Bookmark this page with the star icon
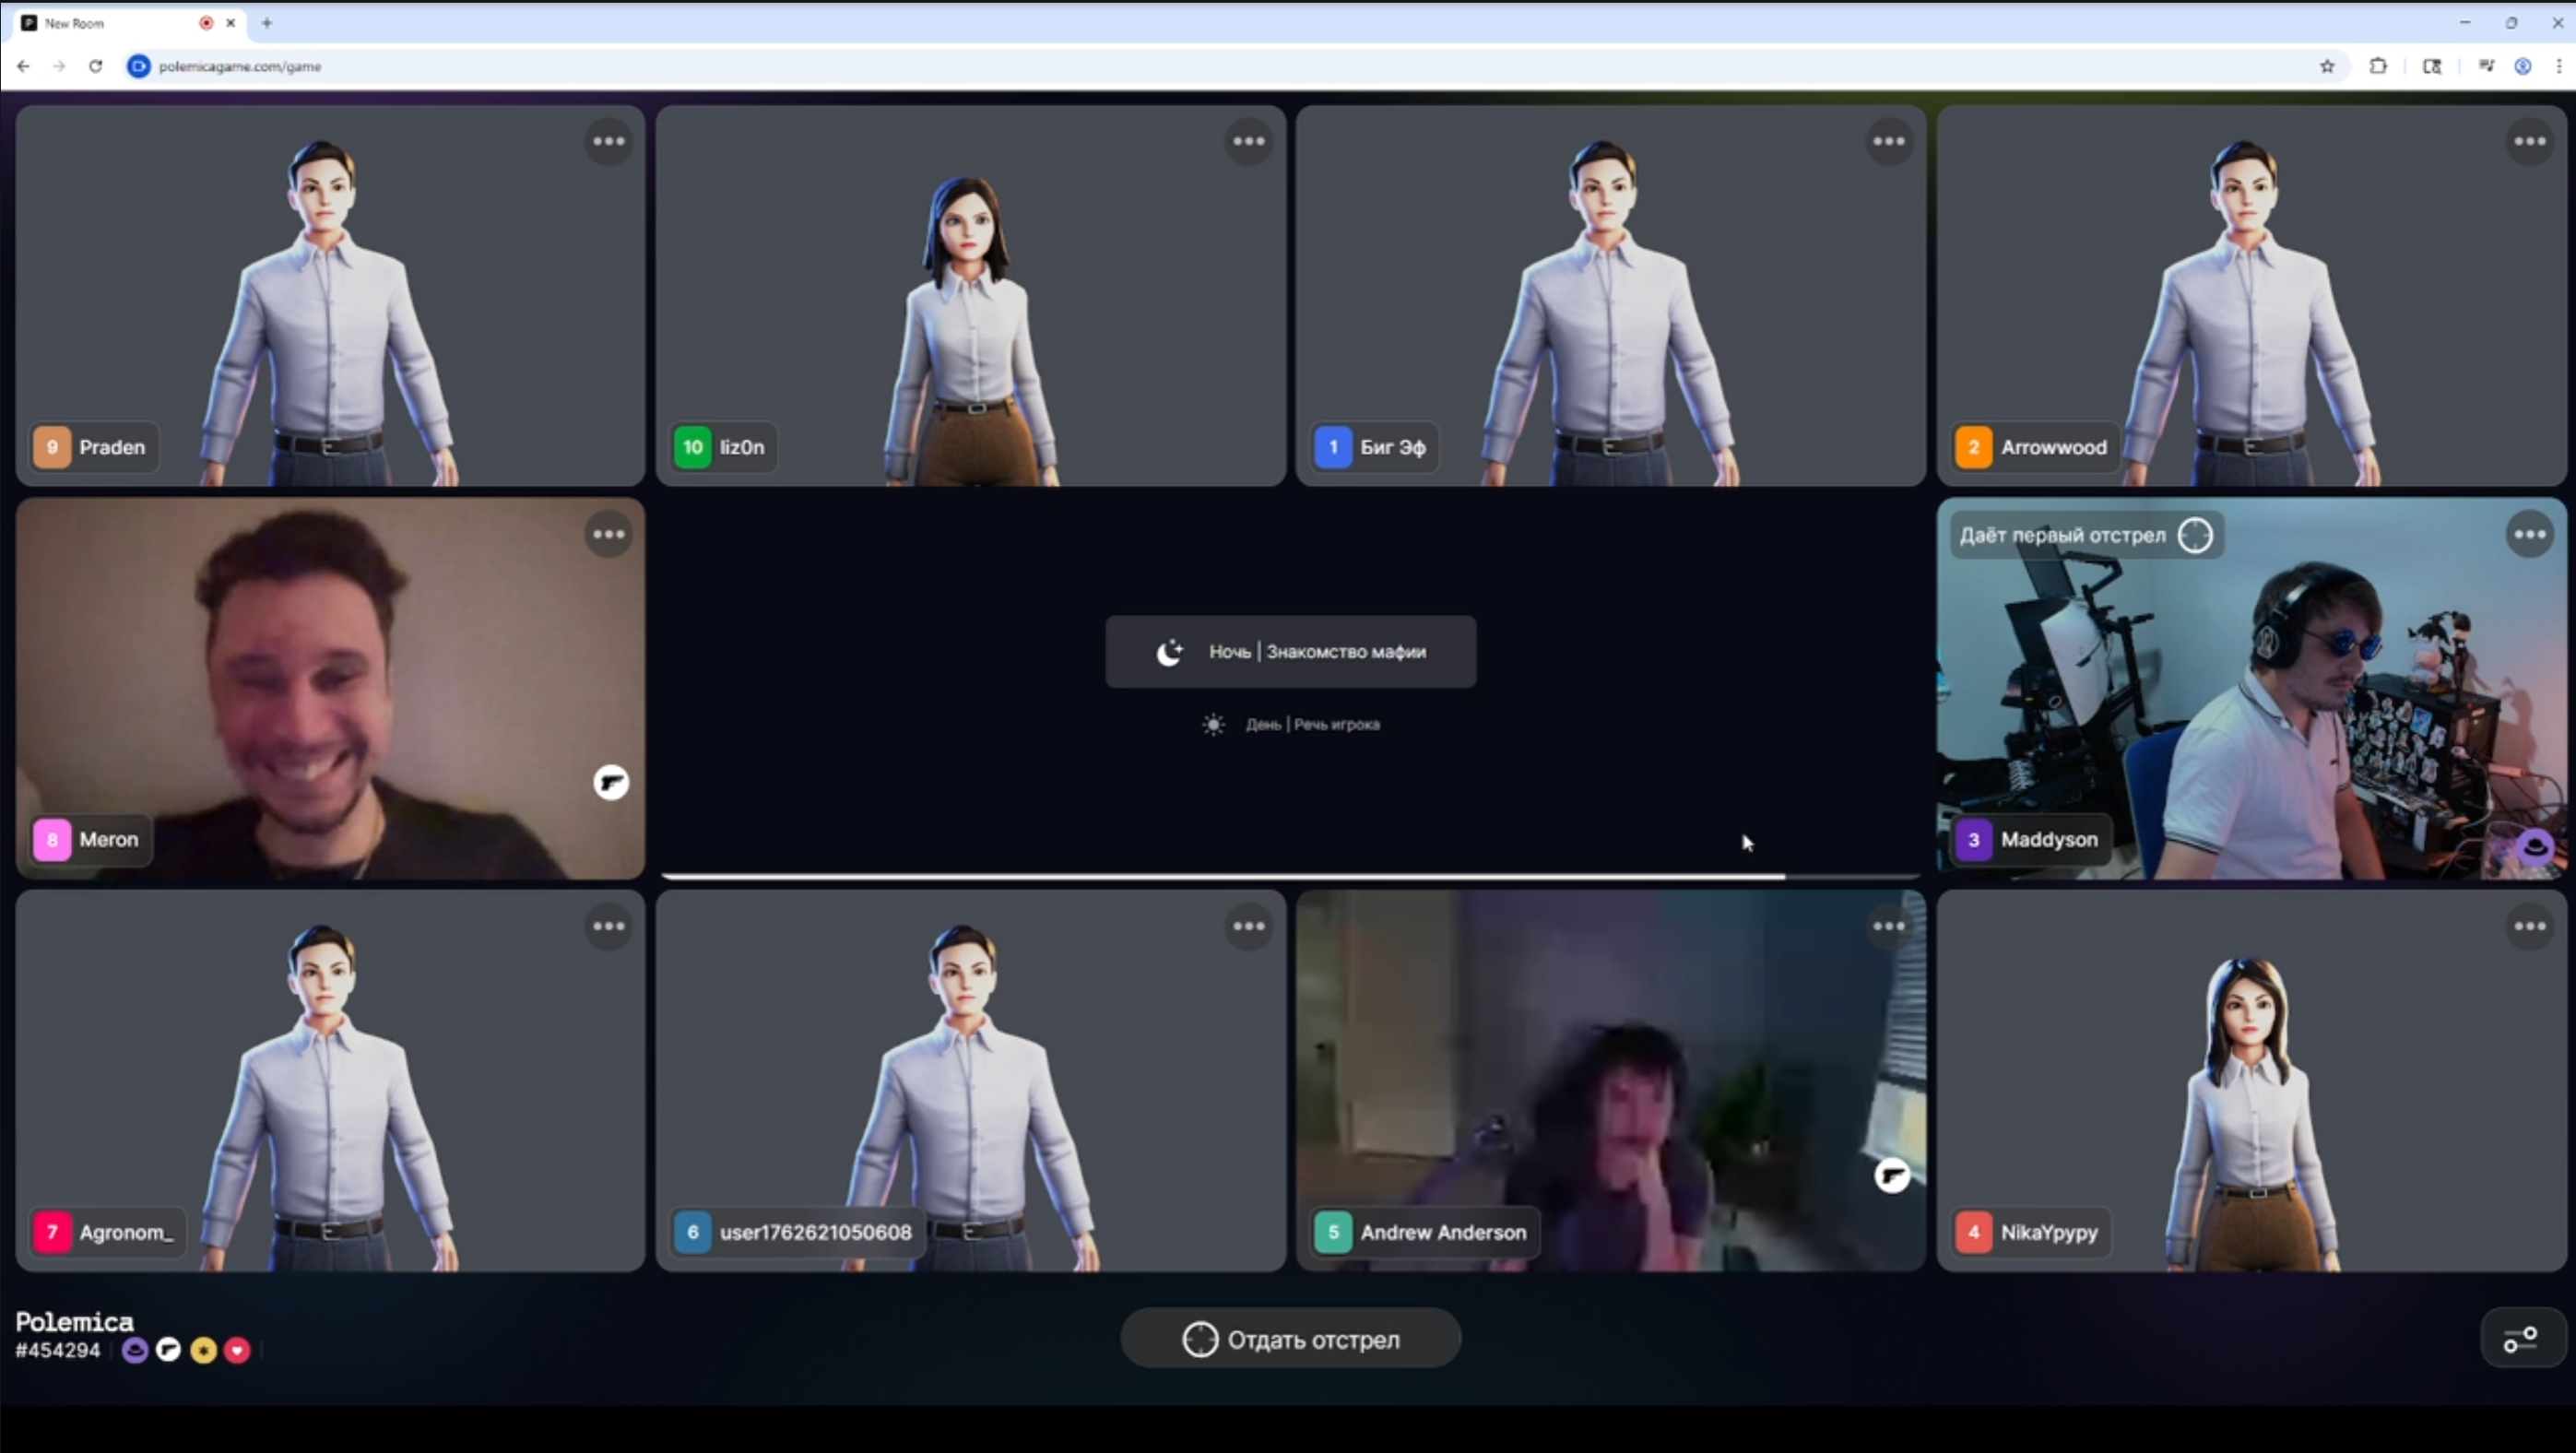2576x1453 pixels. pyautogui.click(x=2327, y=66)
